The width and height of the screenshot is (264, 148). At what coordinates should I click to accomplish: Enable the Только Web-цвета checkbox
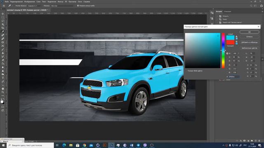click(x=186, y=71)
